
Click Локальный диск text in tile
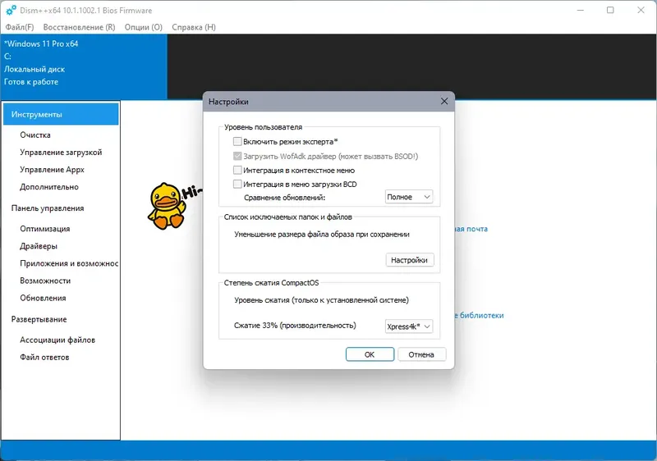pyautogui.click(x=34, y=69)
